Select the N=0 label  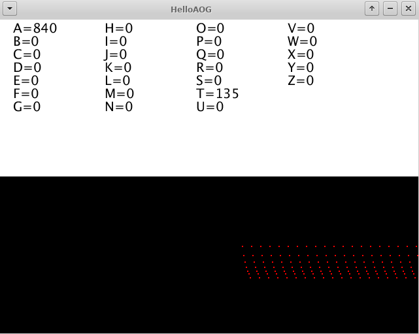click(119, 107)
